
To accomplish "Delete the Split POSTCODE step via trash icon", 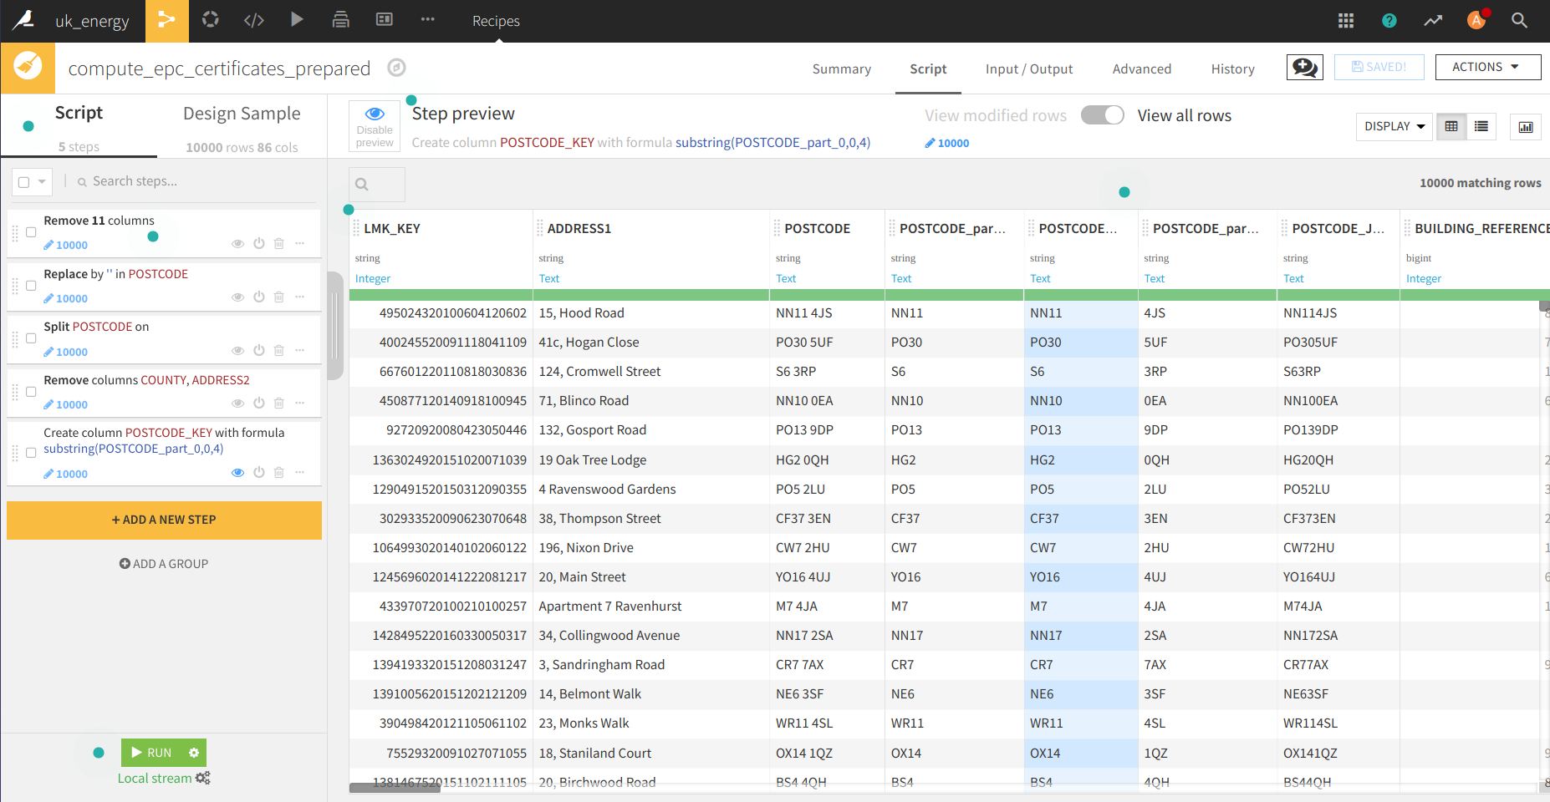I will 279,351.
